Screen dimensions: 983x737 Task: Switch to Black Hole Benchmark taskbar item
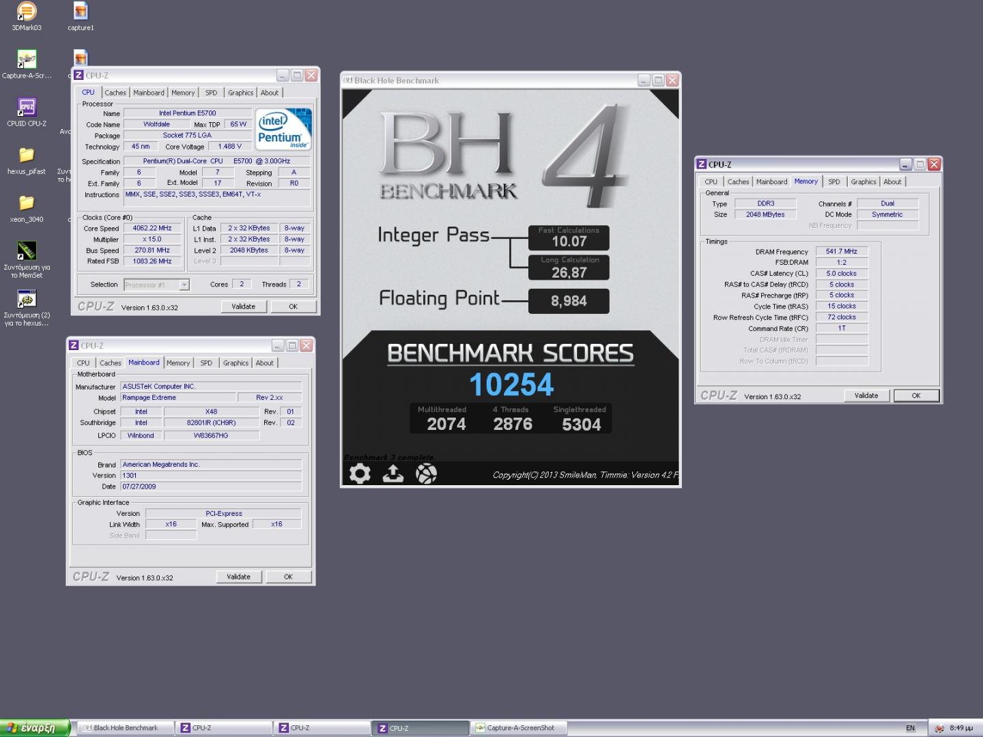click(x=126, y=728)
